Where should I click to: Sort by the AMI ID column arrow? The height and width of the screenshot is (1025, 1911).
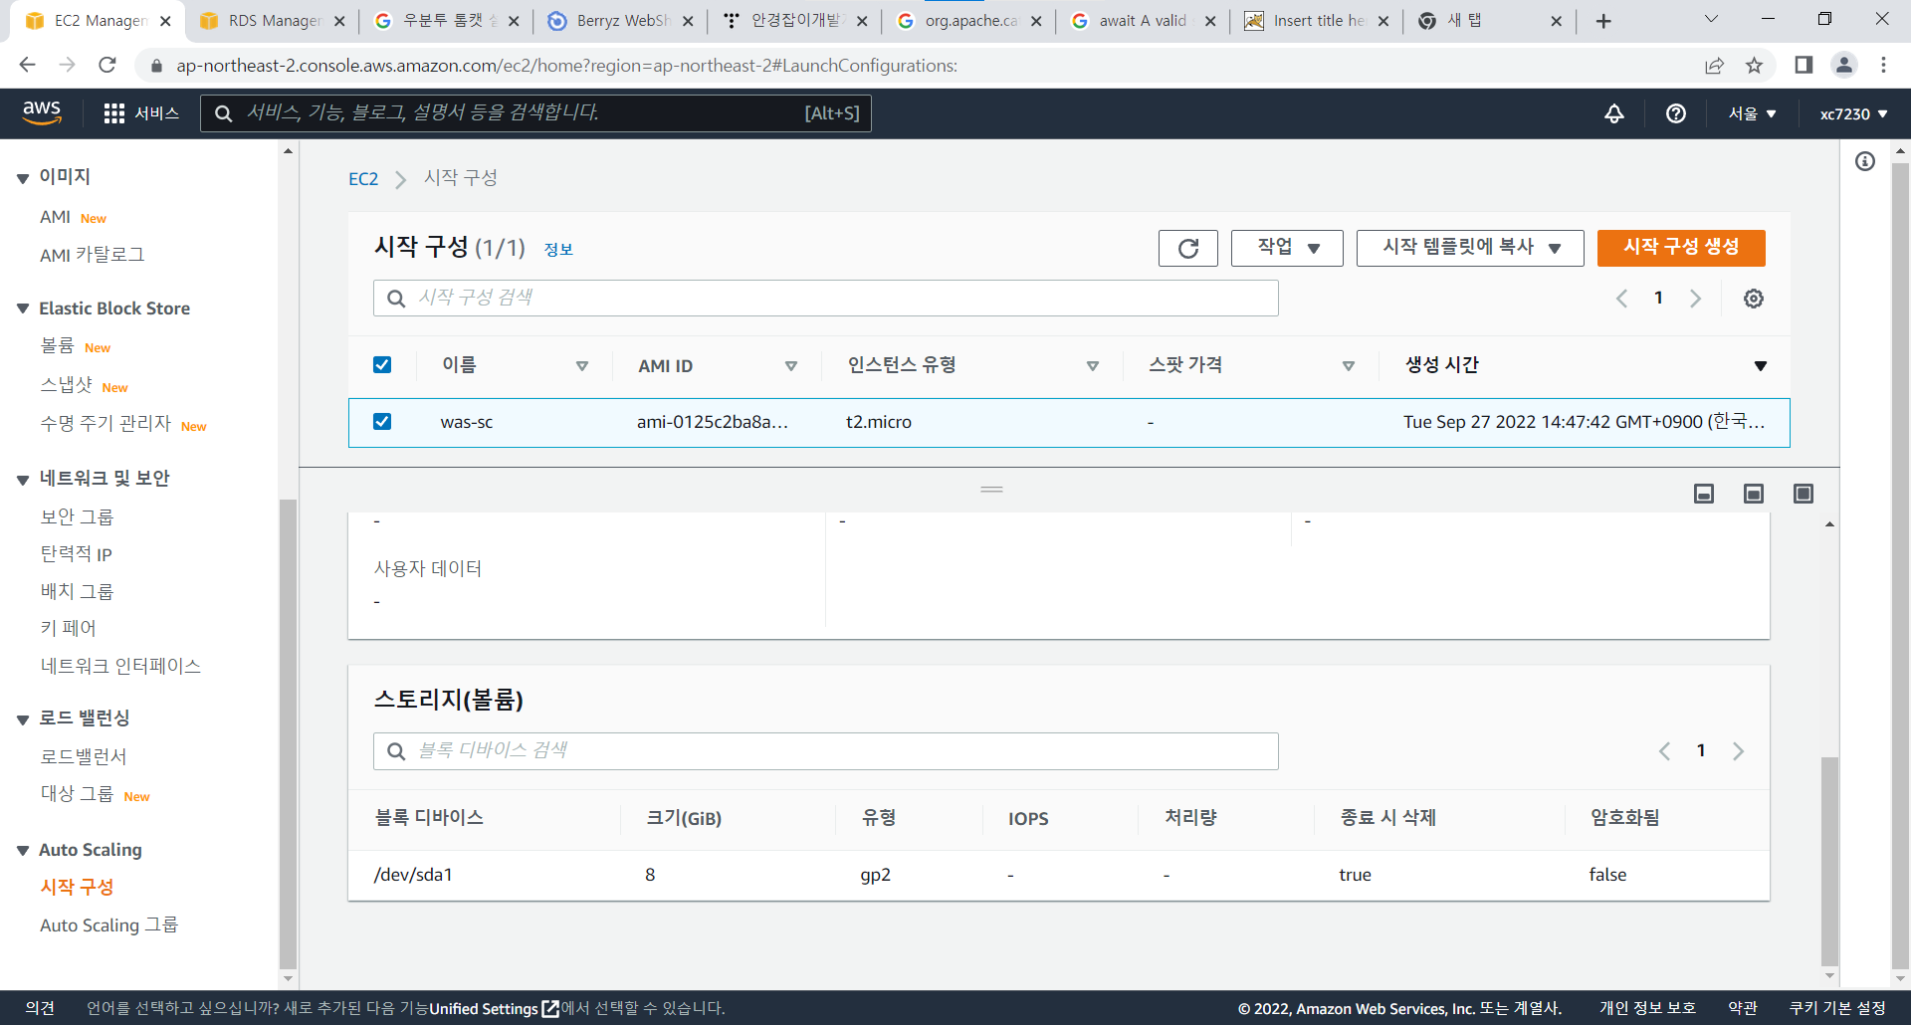pyautogui.click(x=791, y=366)
